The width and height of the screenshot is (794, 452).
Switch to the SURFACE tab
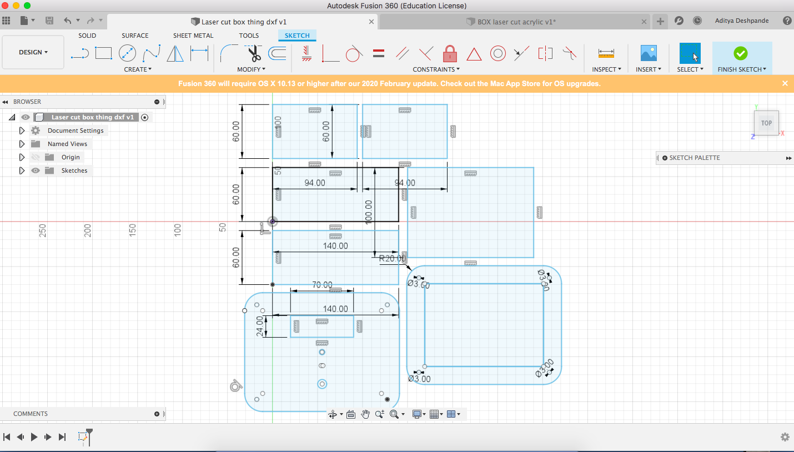click(x=135, y=36)
